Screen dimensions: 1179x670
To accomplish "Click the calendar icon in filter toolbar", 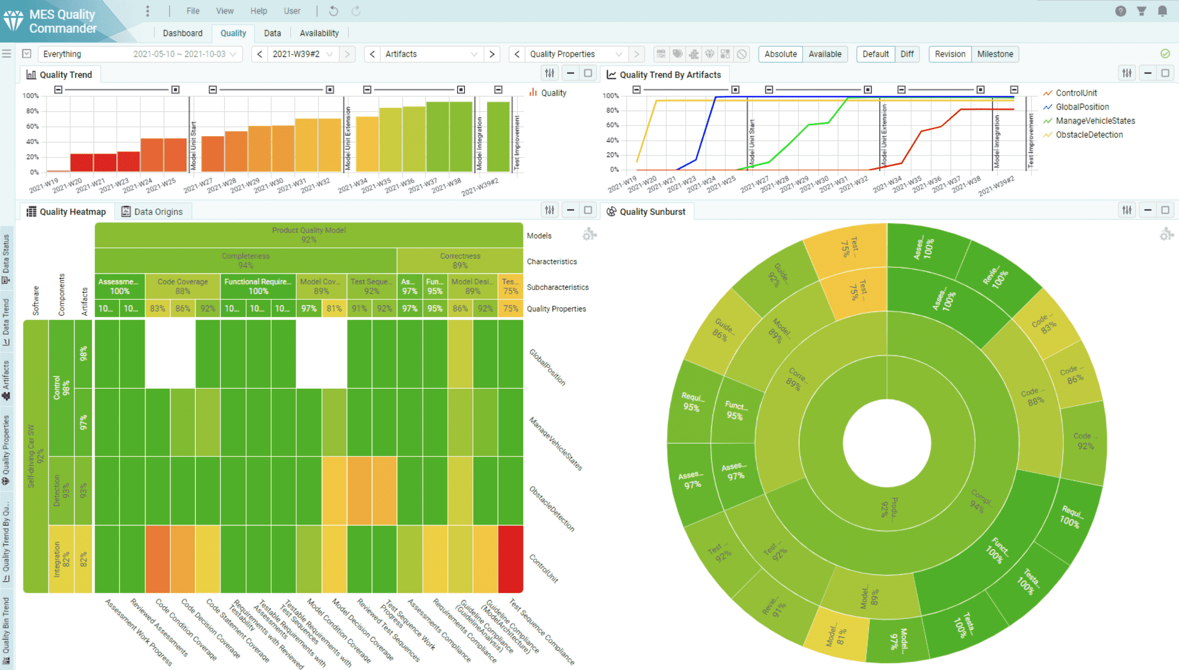I will (x=661, y=54).
